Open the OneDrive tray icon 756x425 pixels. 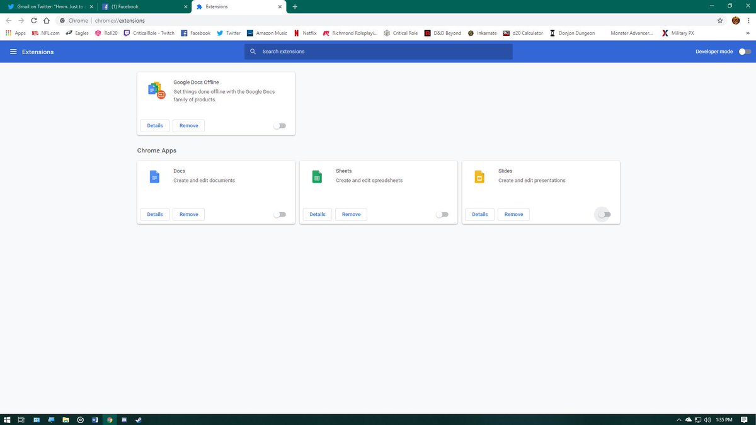point(689,419)
